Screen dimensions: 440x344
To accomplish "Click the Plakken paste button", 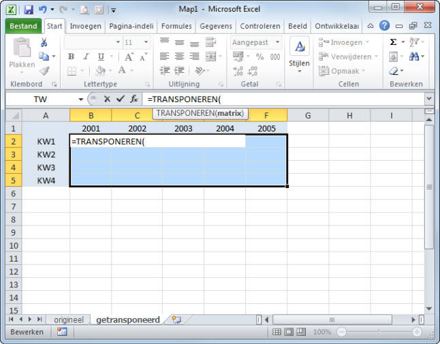I will 22,56.
